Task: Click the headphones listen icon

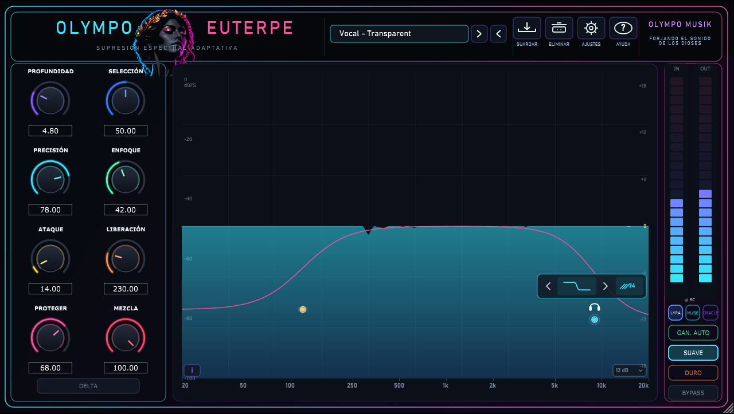Action: point(595,307)
